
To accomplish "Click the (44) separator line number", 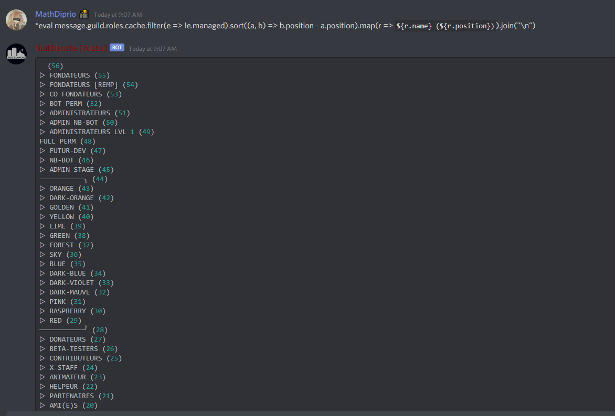I will [x=100, y=179].
